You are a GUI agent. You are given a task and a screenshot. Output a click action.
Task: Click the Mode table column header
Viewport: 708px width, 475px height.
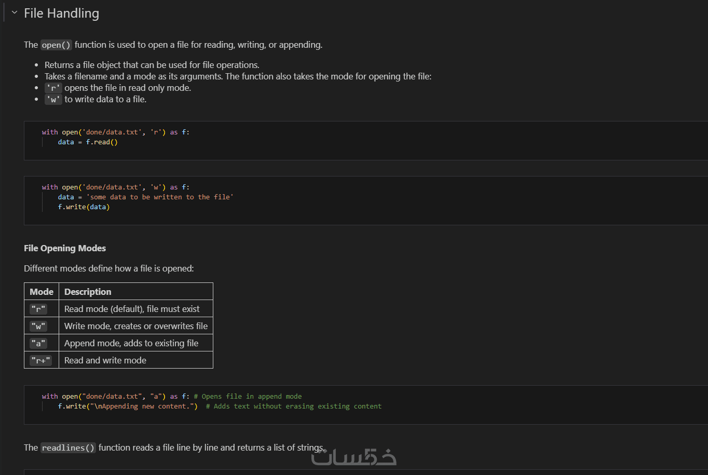tap(42, 292)
